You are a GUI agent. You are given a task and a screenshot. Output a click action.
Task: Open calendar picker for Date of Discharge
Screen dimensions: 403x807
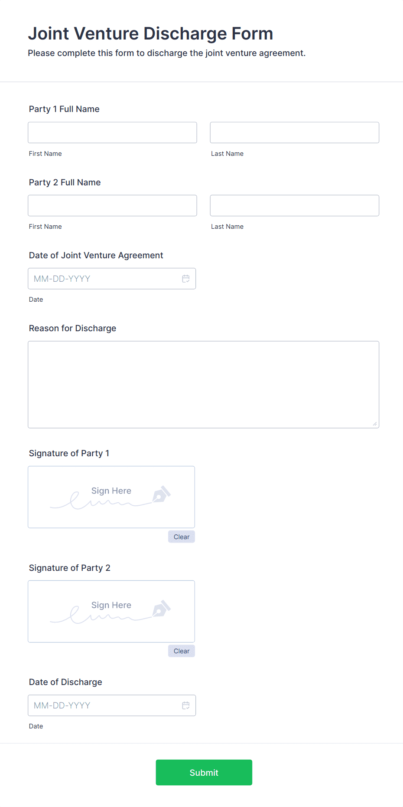tap(186, 705)
